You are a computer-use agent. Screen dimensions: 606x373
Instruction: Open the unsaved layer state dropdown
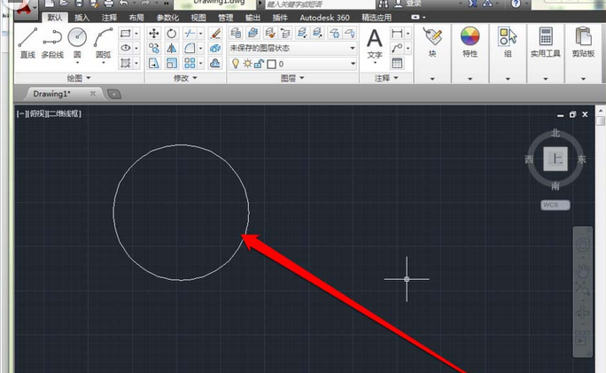coord(292,48)
